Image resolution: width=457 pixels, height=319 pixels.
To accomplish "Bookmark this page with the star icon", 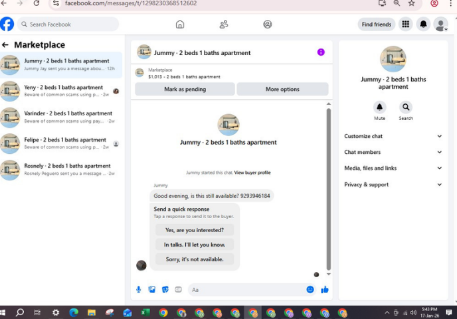I will click(x=411, y=3).
